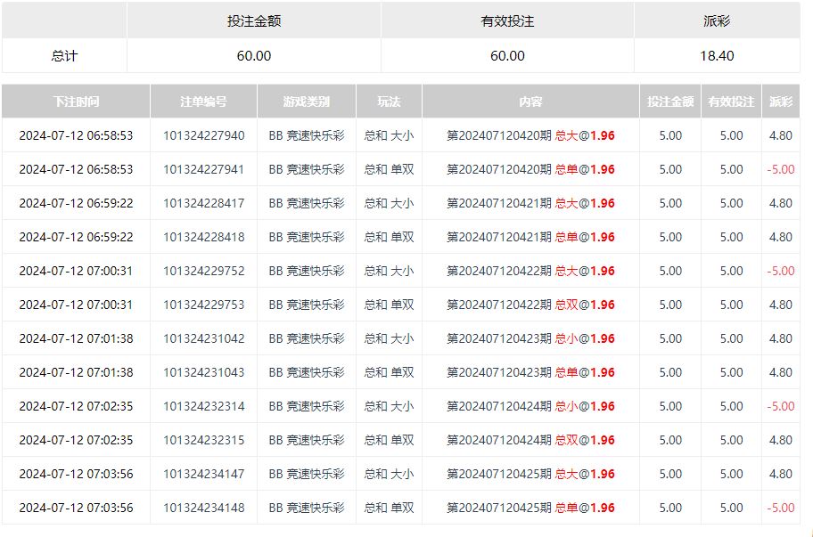Image resolution: width=813 pixels, height=537 pixels.
Task: Click the 第202407120422期 总双 bet content
Action: click(x=530, y=305)
